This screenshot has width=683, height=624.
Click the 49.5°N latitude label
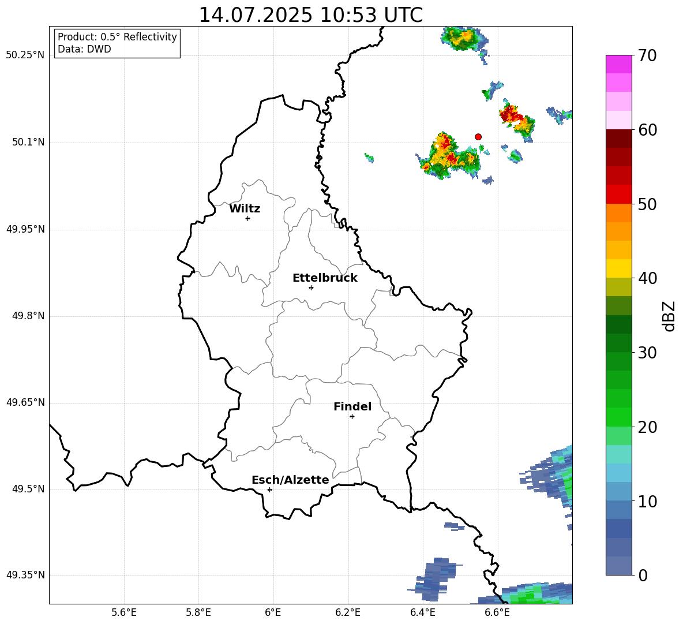tap(28, 489)
